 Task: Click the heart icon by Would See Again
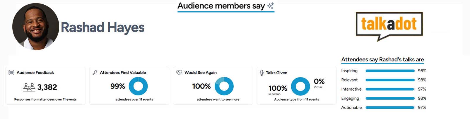[x=179, y=73]
